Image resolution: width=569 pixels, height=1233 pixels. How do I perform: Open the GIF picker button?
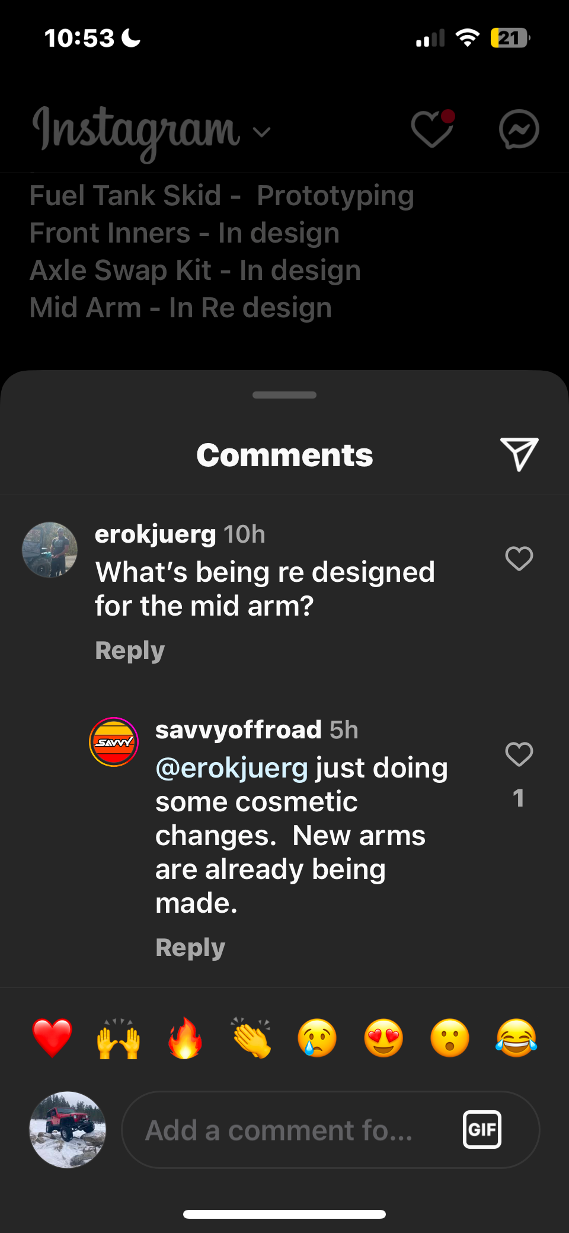pyautogui.click(x=482, y=1129)
